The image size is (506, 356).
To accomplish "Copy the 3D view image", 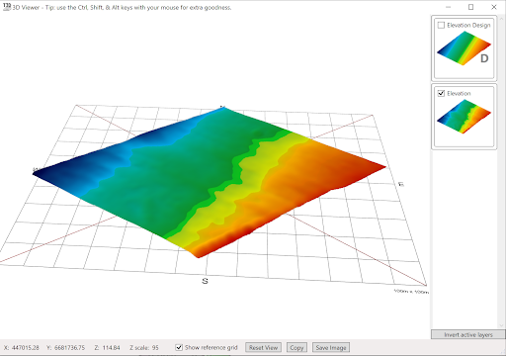I will click(296, 347).
